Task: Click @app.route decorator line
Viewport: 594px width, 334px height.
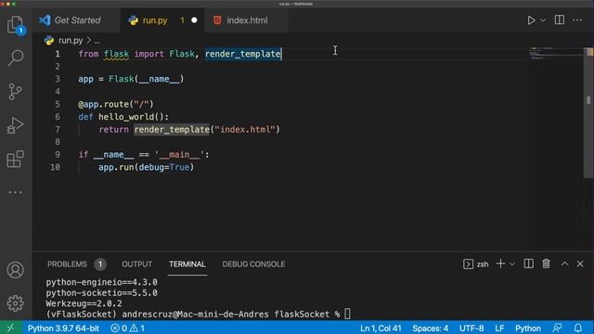Action: tap(115, 104)
